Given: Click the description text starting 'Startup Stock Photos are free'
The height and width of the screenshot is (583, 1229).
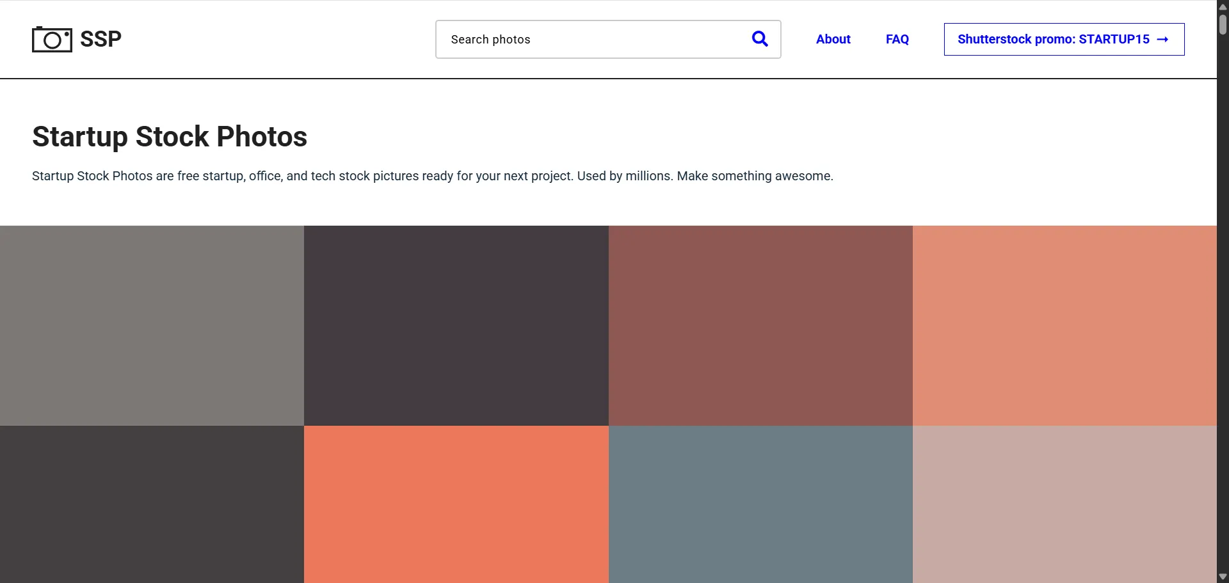Looking at the screenshot, I should pos(433,176).
